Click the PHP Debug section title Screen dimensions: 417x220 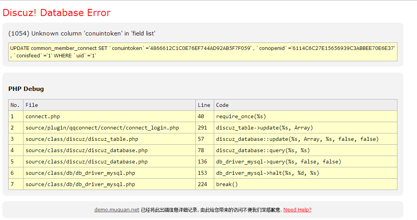(x=26, y=89)
